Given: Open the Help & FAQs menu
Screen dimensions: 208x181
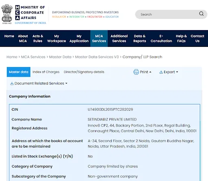Looking at the screenshot, I should tap(181, 38).
